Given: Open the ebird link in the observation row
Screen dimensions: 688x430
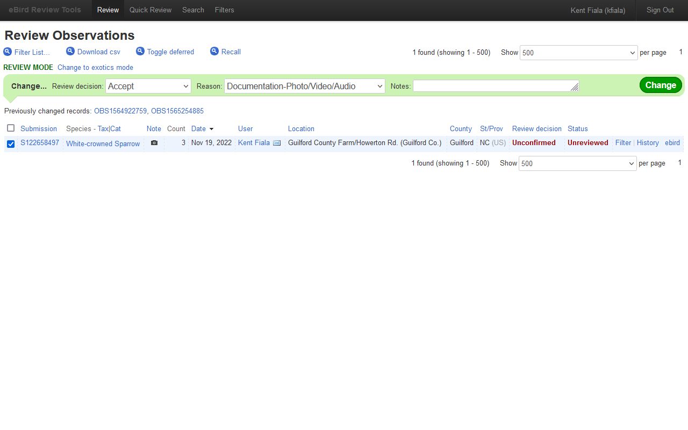Looking at the screenshot, I should [672, 143].
